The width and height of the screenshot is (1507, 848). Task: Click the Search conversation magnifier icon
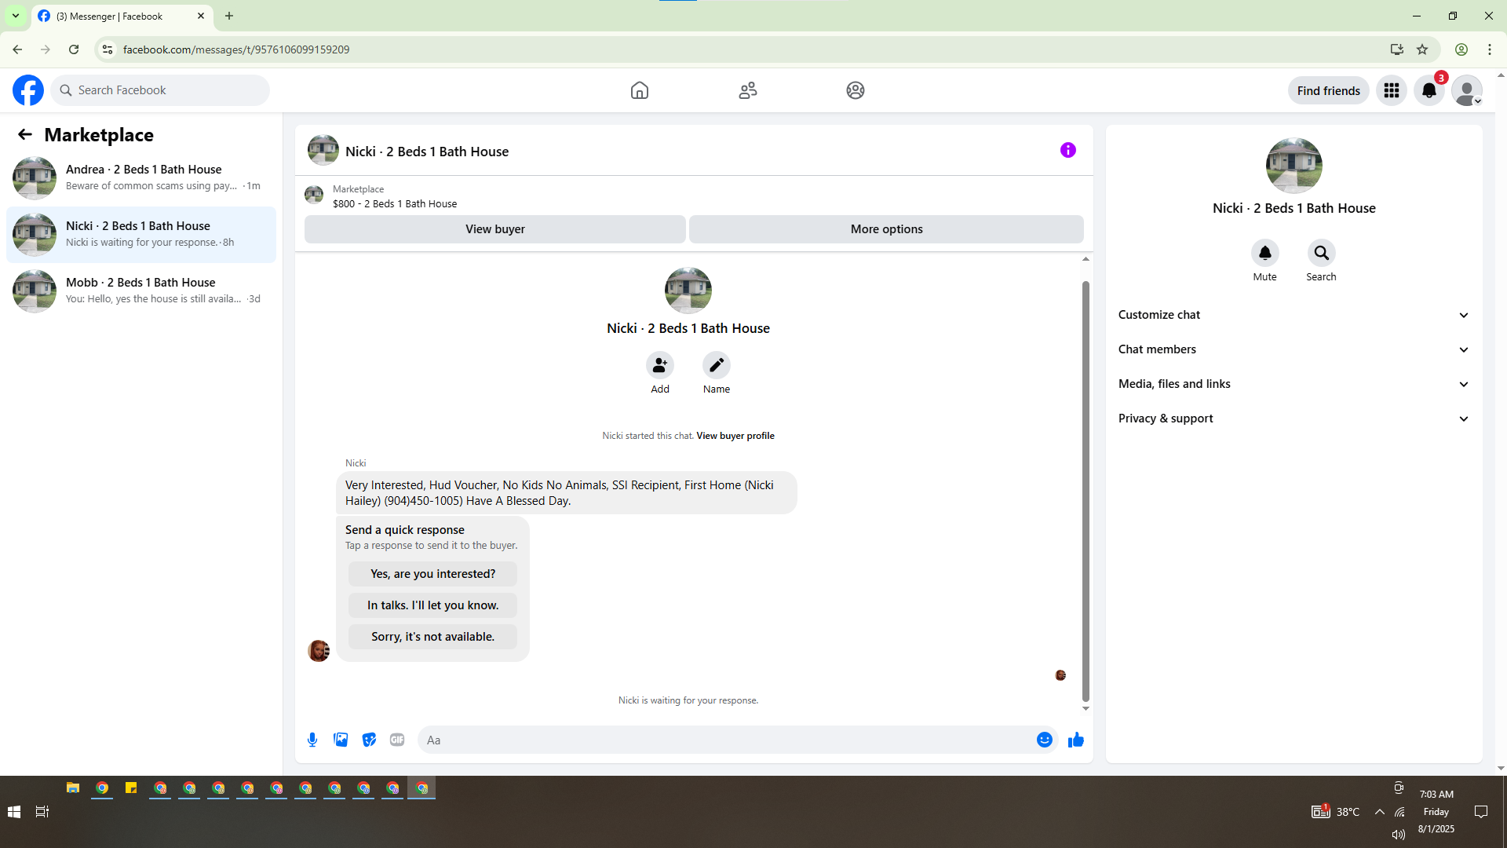point(1321,253)
